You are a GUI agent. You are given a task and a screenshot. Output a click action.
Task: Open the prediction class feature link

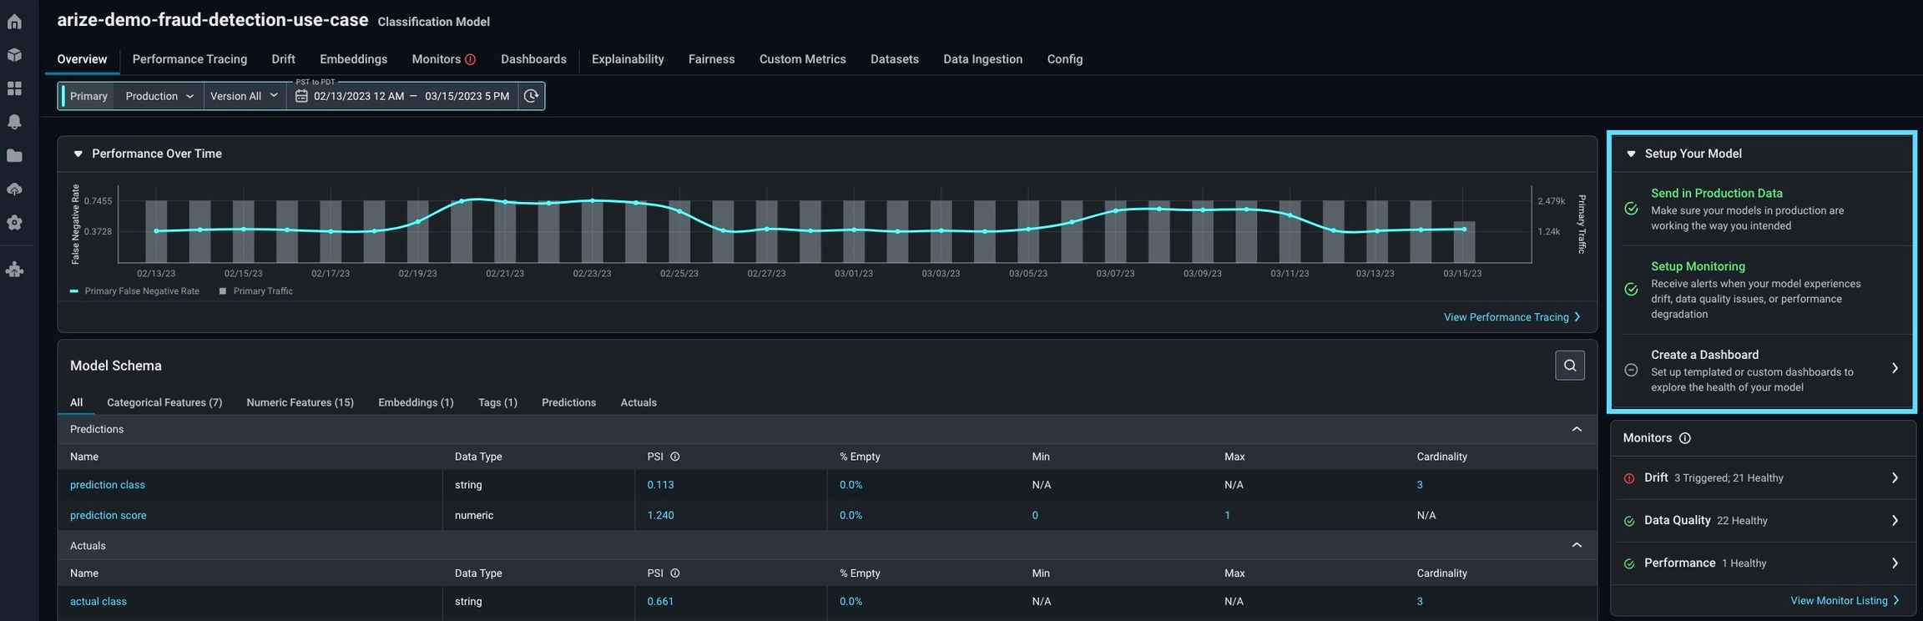click(x=107, y=485)
